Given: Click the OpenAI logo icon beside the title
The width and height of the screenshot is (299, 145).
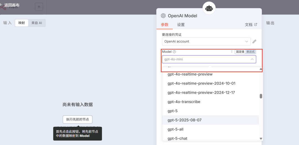Looking at the screenshot, I should click(x=163, y=16).
